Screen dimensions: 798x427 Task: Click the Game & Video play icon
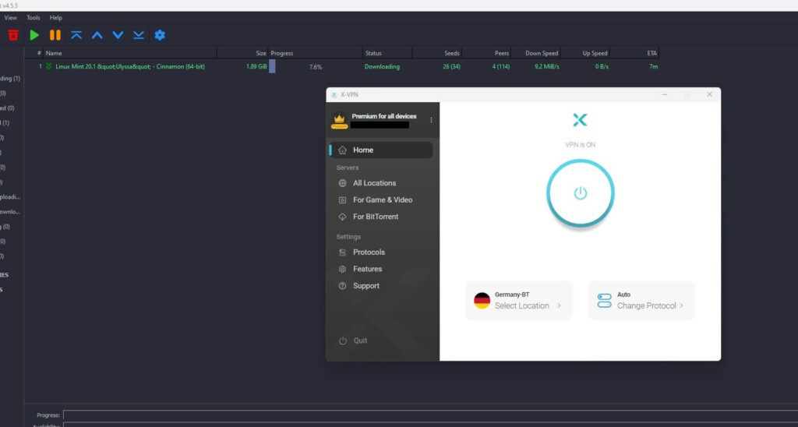point(343,200)
